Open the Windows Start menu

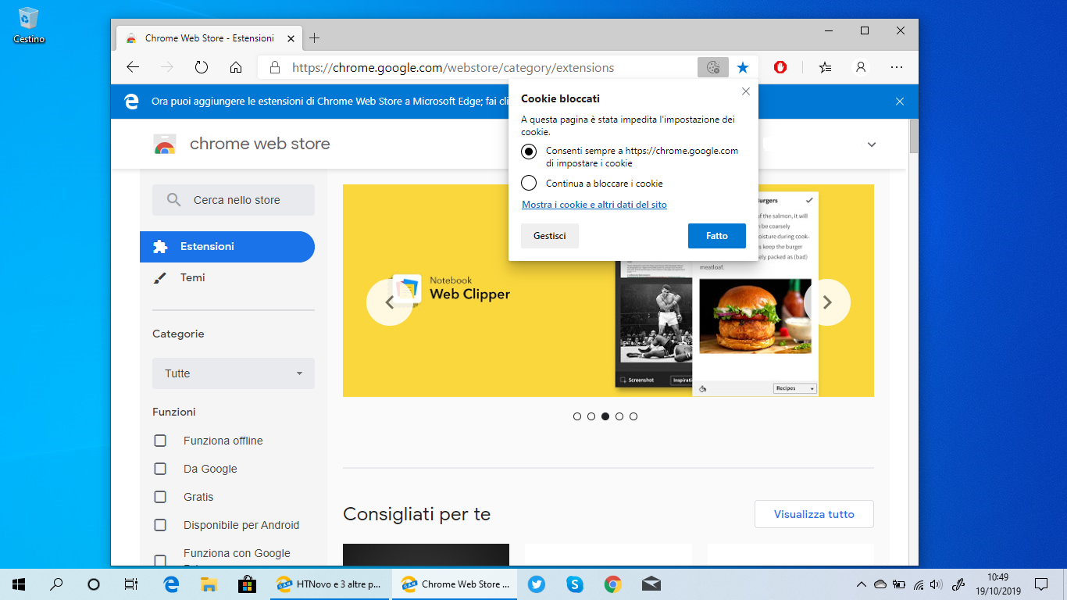pos(19,584)
